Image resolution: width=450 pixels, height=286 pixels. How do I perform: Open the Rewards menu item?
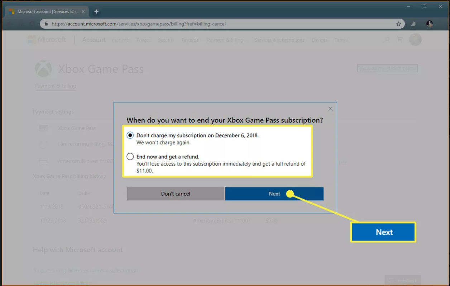190,40
